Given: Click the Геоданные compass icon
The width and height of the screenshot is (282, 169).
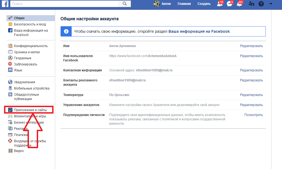Looking at the screenshot, I should pos(10,58).
